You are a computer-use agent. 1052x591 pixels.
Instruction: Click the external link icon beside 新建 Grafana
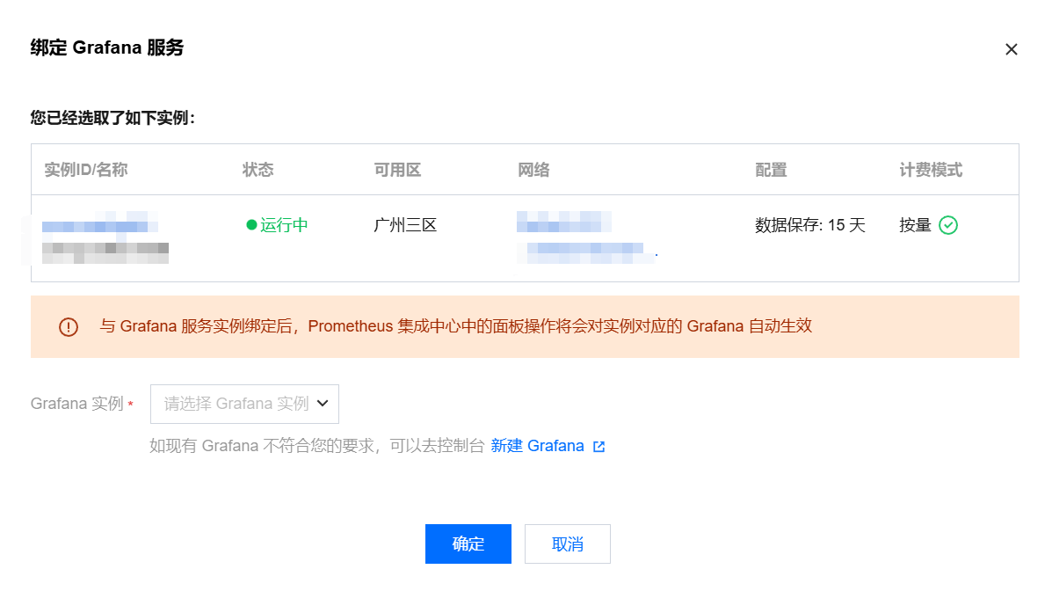pyautogui.click(x=599, y=447)
